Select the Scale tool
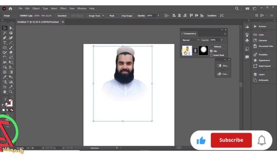The width and height of the screenshot is (277, 156). click(x=11, y=57)
